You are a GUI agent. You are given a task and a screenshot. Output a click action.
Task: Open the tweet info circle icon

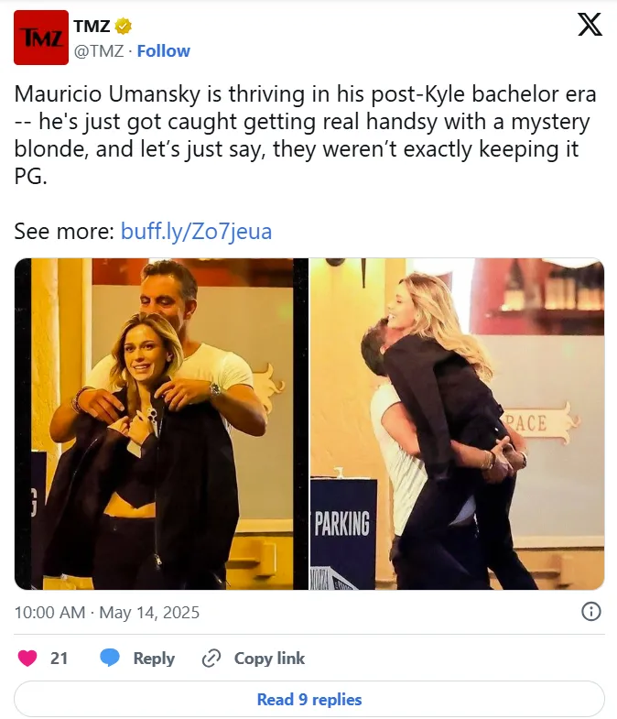590,612
